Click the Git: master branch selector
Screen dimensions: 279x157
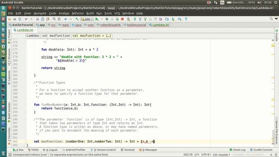click(221, 155)
